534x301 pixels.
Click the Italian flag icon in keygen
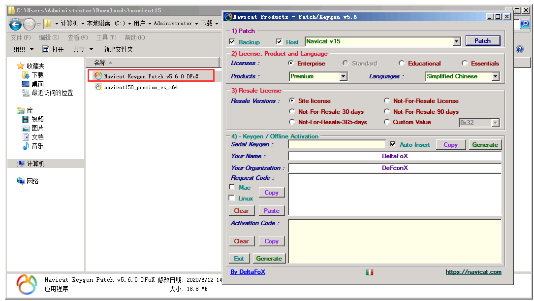pos(370,272)
